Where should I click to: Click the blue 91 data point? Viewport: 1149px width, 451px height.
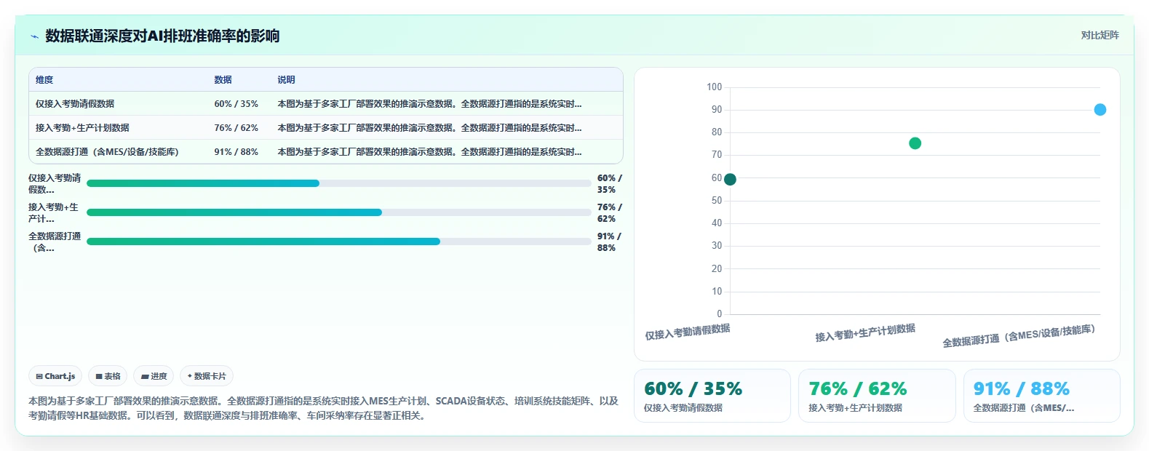(x=1100, y=110)
